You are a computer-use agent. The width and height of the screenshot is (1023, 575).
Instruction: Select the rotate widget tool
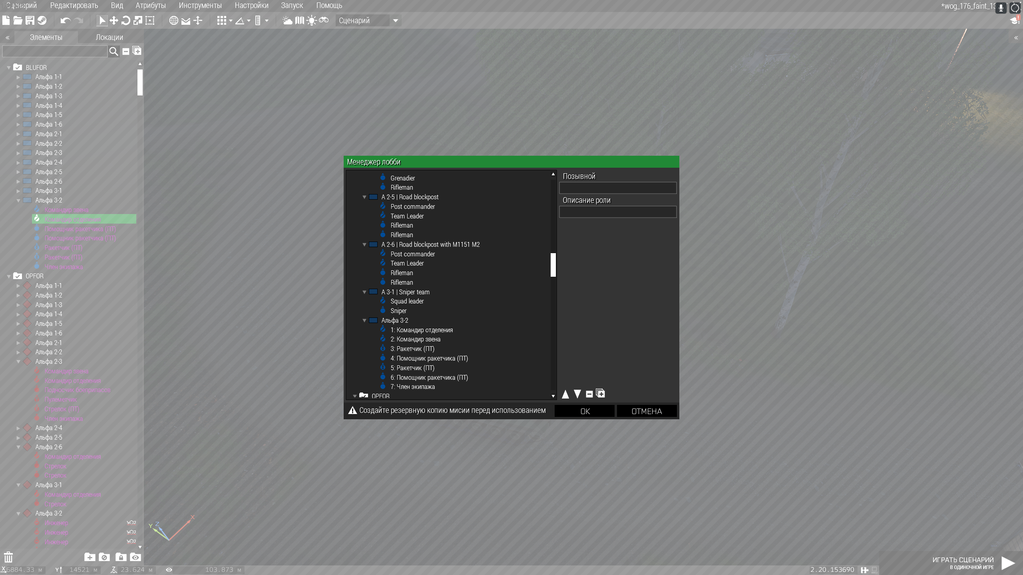(x=125, y=20)
